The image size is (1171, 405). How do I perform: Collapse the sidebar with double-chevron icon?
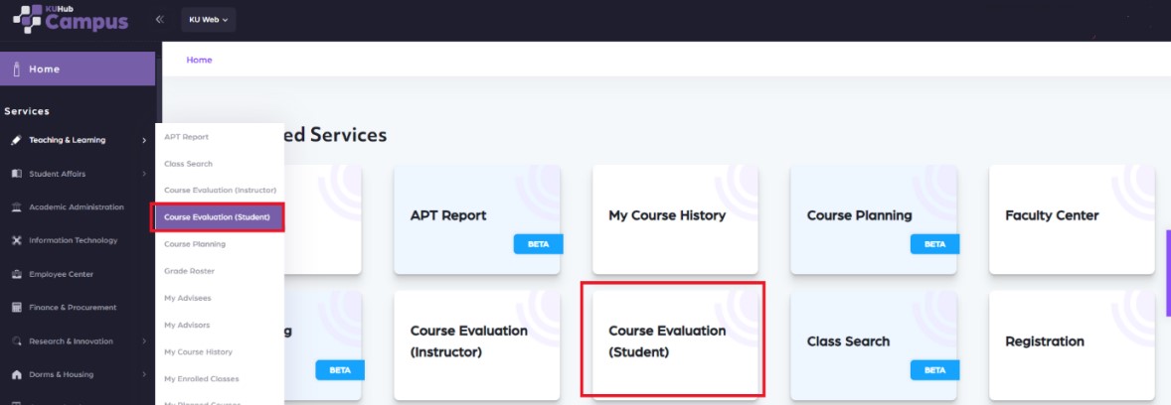[160, 19]
